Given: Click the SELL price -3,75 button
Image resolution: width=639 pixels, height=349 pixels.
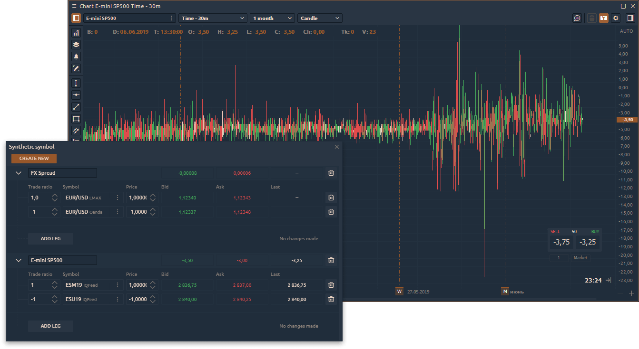Looking at the screenshot, I should tap(561, 242).
